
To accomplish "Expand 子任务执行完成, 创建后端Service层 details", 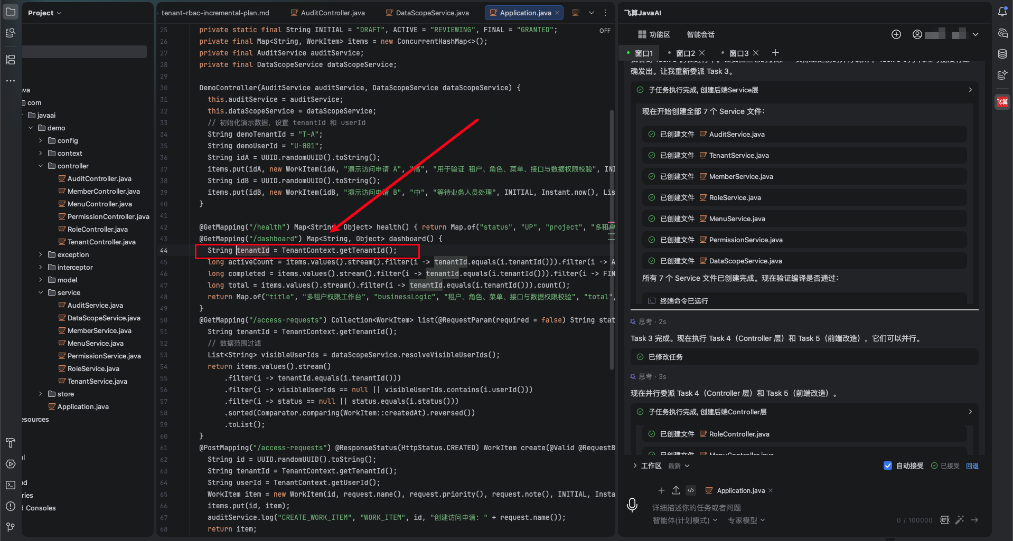I will click(x=970, y=90).
